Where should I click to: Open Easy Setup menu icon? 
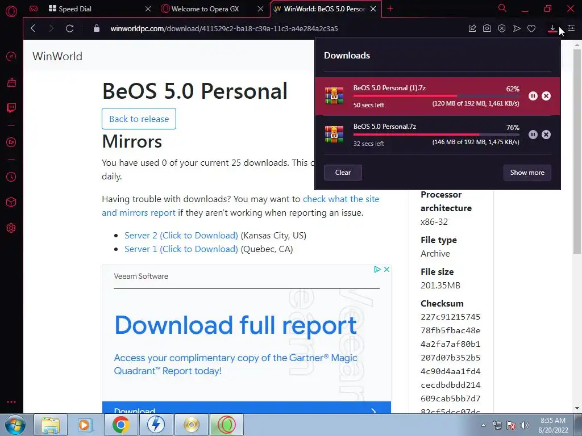click(x=571, y=28)
